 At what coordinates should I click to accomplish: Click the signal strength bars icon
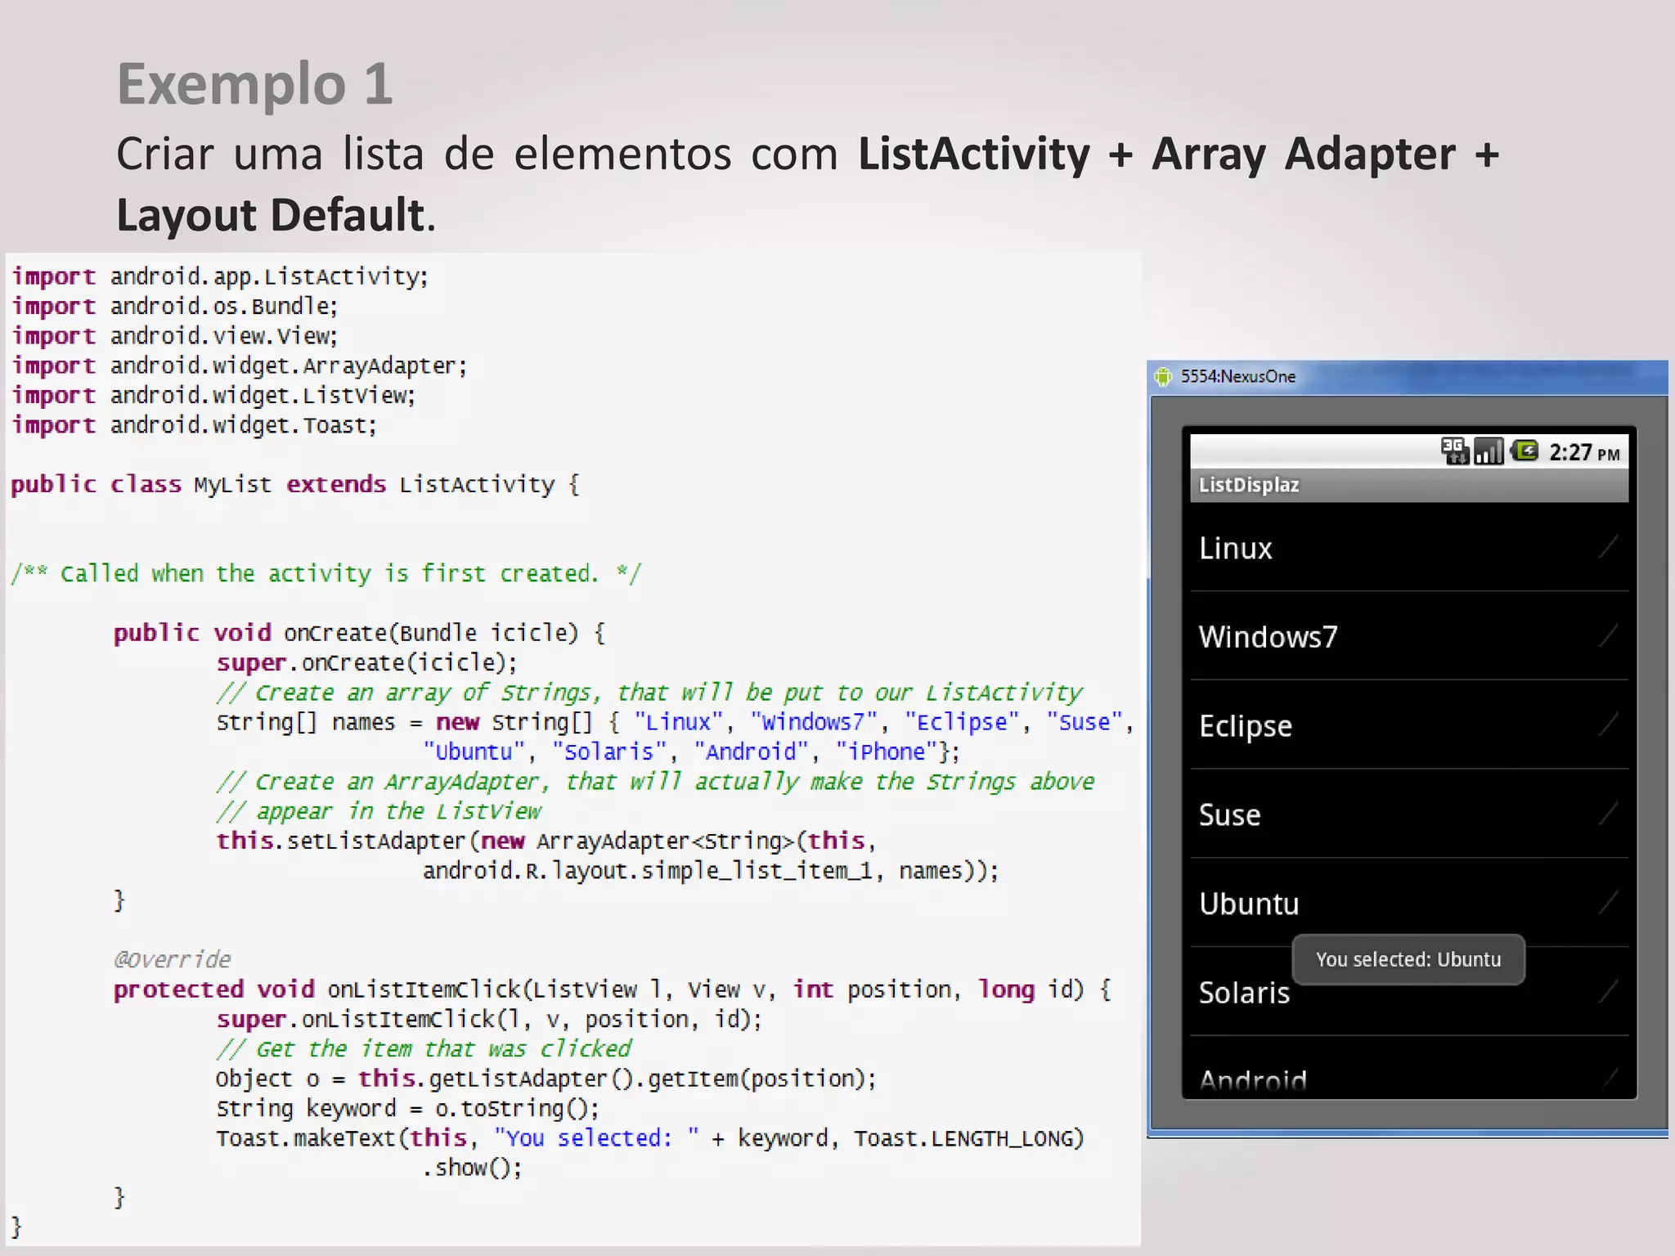[1489, 451]
